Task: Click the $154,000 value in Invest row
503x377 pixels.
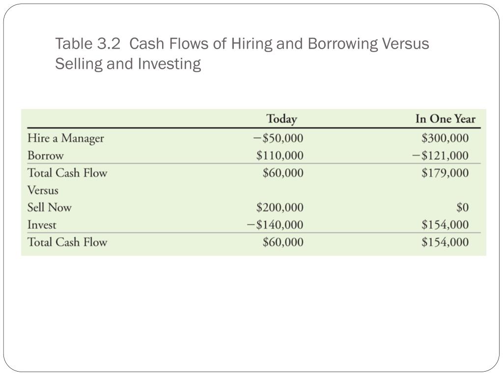Action: tap(445, 225)
